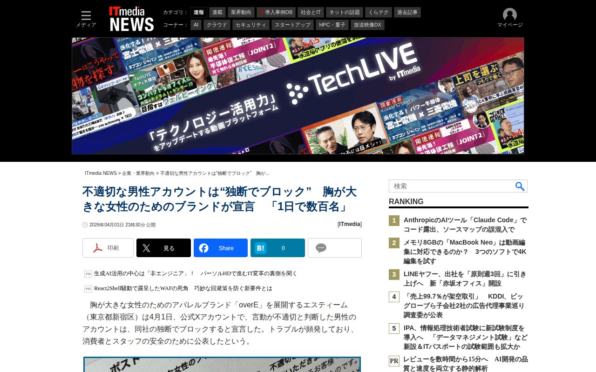Share the article on X
Screen dimensions: 596x372
163,248
